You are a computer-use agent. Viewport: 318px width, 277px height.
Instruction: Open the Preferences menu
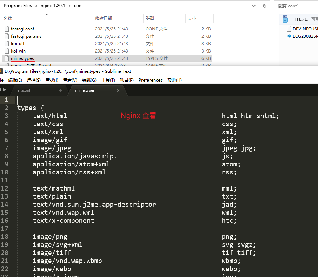coord(150,80)
